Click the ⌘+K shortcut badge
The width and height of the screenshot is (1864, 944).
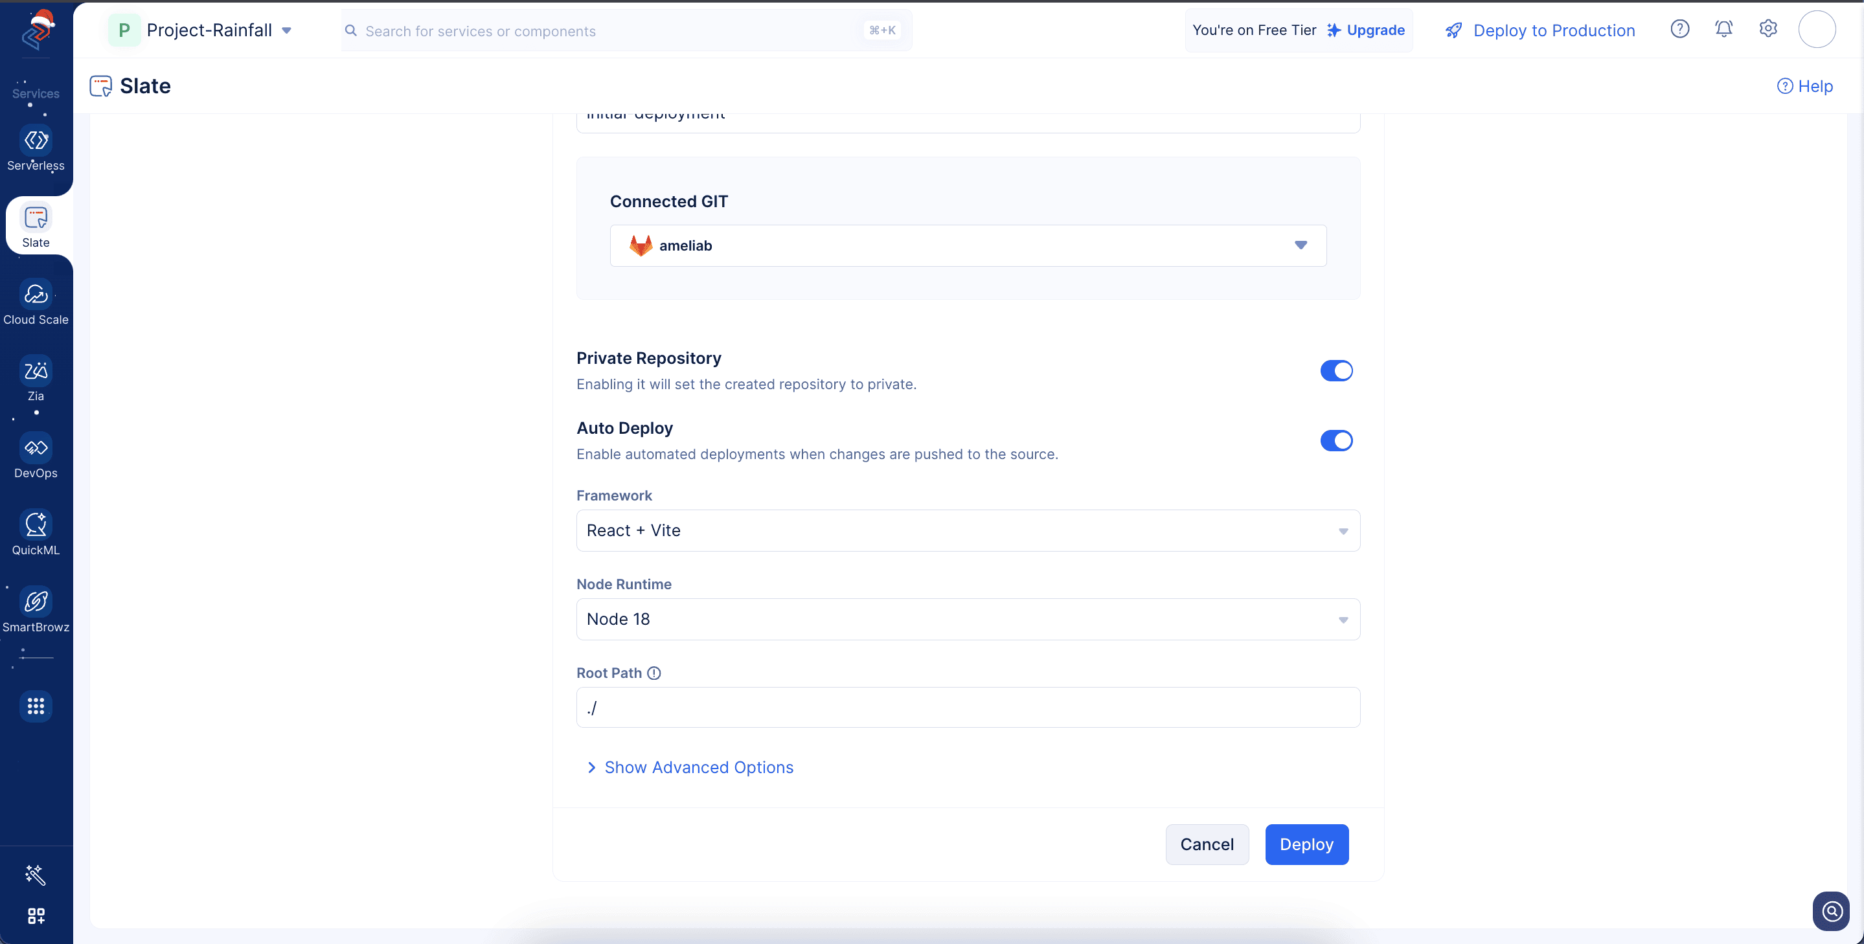point(881,30)
